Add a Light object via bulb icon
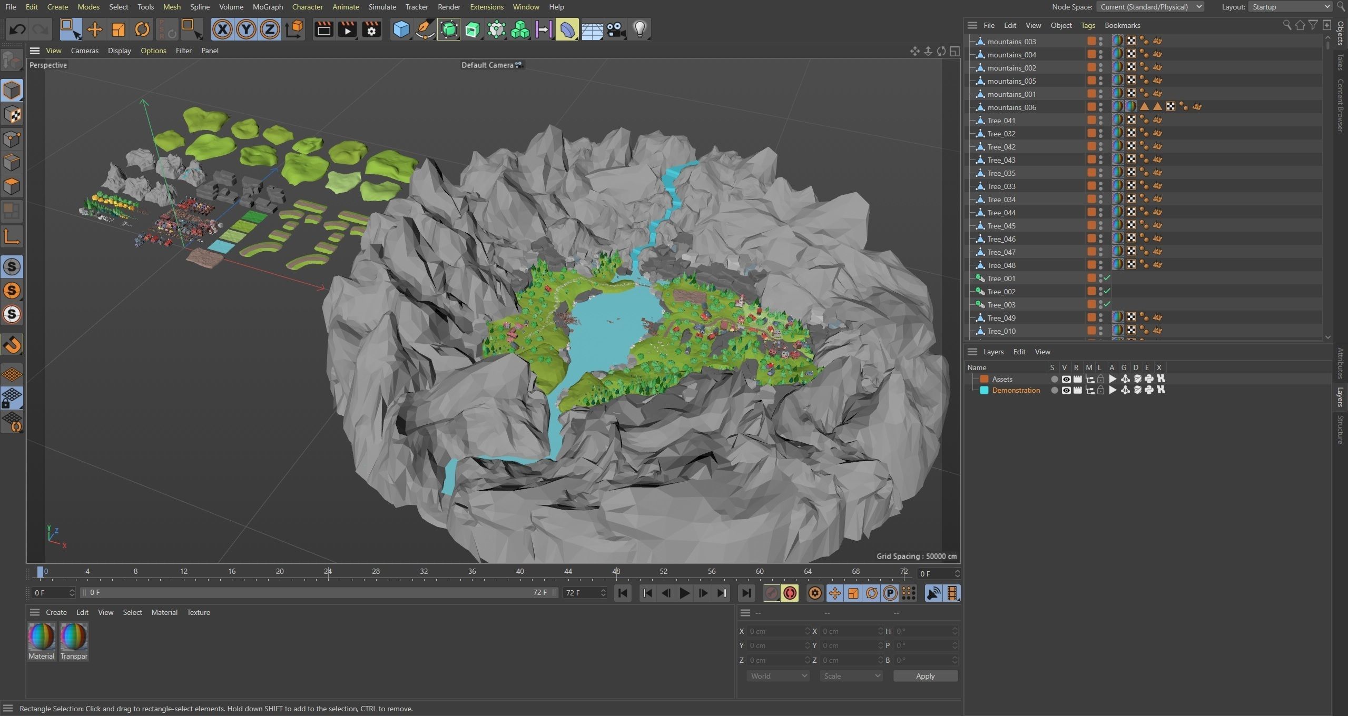The image size is (1348, 716). pos(639,29)
